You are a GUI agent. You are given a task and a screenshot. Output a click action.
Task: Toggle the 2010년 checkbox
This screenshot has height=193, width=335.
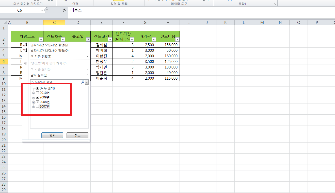click(x=38, y=93)
